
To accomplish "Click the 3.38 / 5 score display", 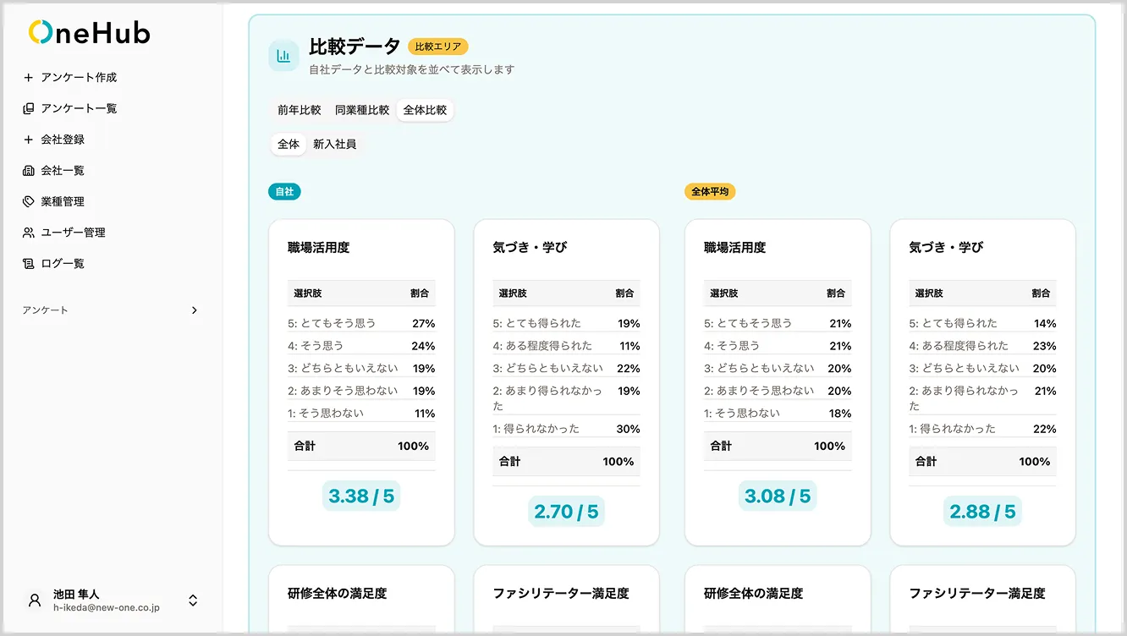I will pos(361,496).
